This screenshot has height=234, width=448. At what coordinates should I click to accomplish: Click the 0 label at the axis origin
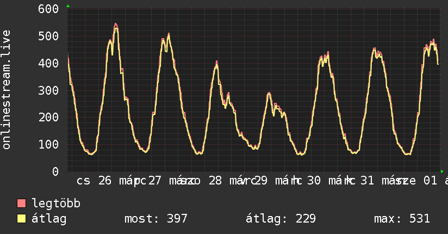tap(55, 171)
